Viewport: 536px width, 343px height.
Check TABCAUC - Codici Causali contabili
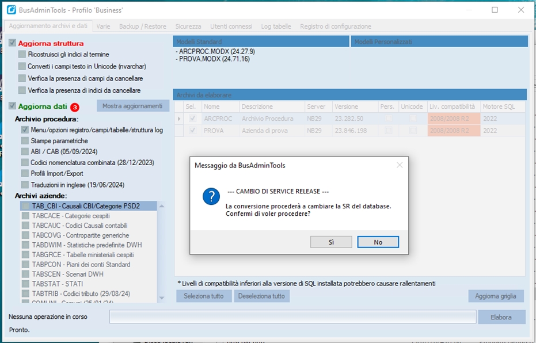pyautogui.click(x=25, y=226)
